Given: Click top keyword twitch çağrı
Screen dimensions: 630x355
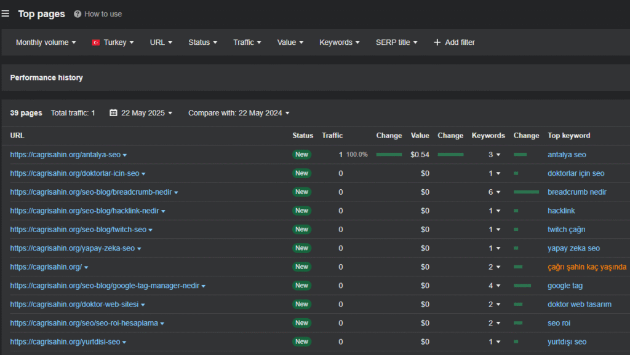Looking at the screenshot, I should tap(566, 230).
